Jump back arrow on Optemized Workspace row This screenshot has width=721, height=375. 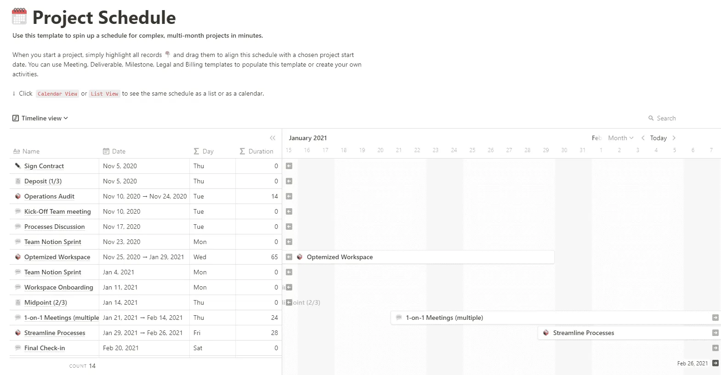click(289, 257)
